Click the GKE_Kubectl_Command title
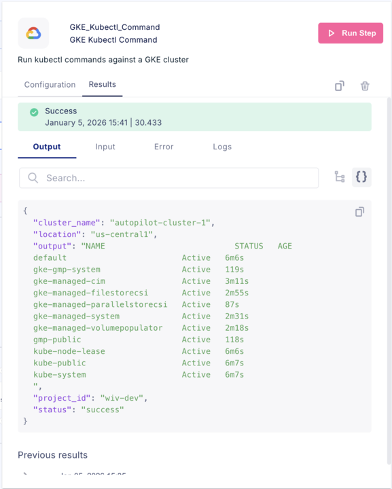Viewport: 392px width, 489px height. [x=115, y=27]
